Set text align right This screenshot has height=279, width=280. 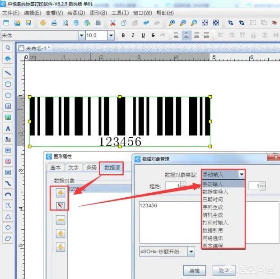click(x=196, y=35)
